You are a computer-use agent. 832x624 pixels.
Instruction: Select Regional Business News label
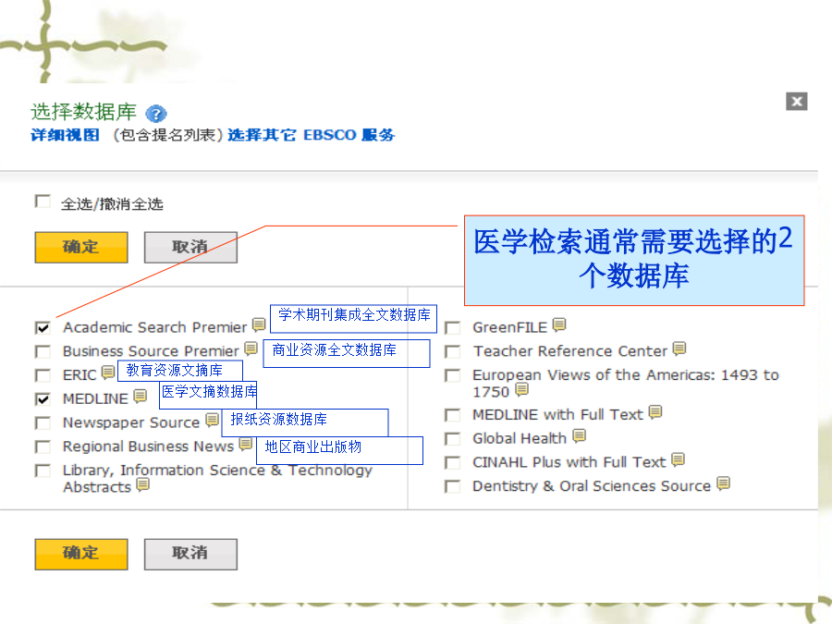[x=148, y=447]
